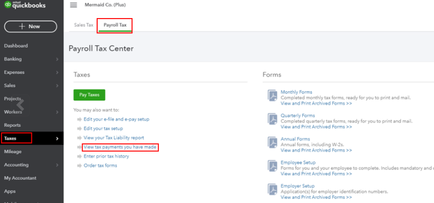
Task: Open the Quarterly Forms link
Action: 298,115
